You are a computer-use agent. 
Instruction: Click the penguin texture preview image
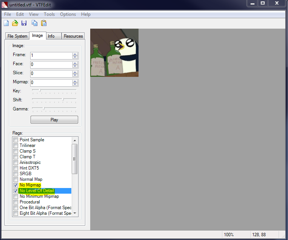(x=114, y=53)
